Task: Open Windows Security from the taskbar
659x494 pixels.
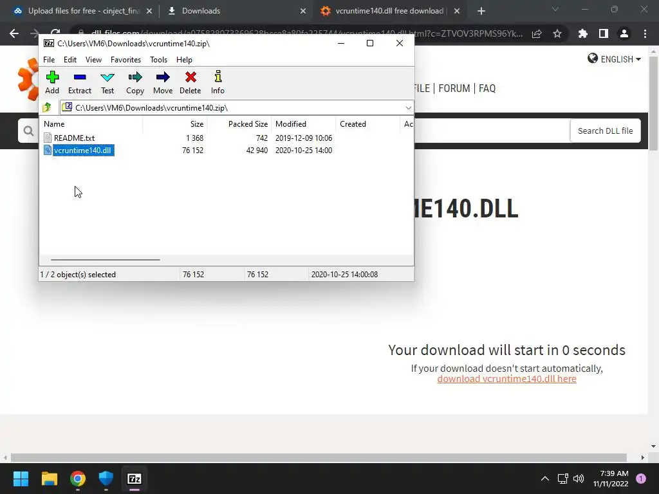Action: (106, 479)
